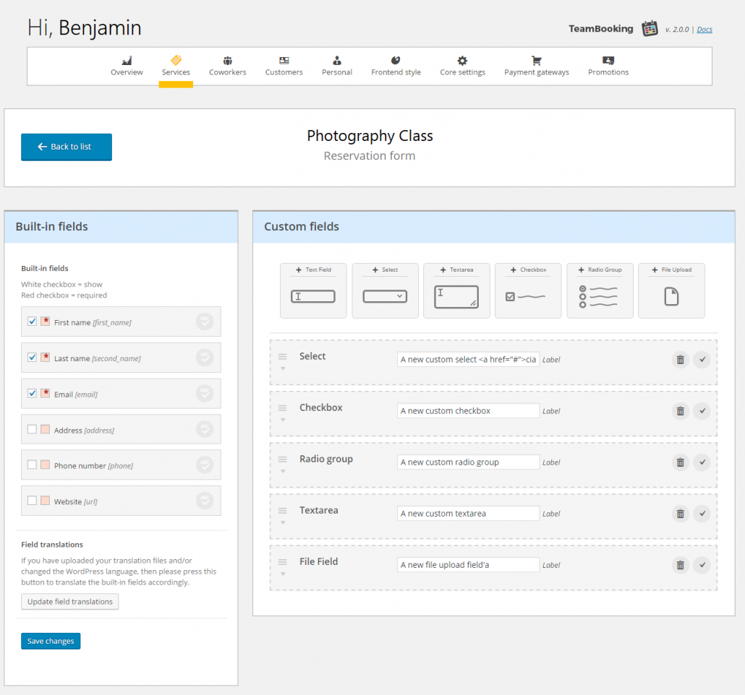Switch to the Coworkers tab

coord(227,64)
